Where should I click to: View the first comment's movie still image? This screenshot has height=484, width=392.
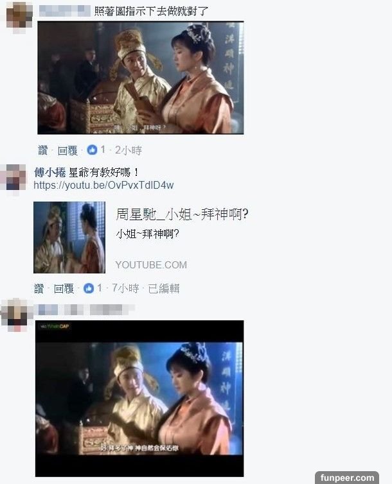click(141, 78)
